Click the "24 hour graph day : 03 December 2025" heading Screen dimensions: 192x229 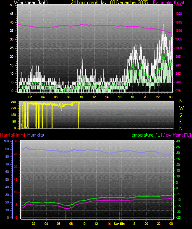tap(109, 2)
